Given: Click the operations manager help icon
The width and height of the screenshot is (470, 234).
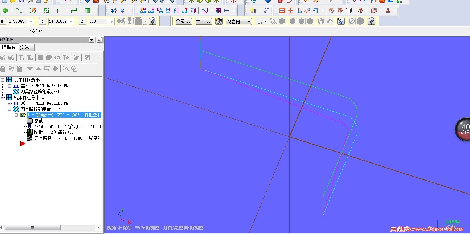Looking at the screenshot, I should point(86,57).
